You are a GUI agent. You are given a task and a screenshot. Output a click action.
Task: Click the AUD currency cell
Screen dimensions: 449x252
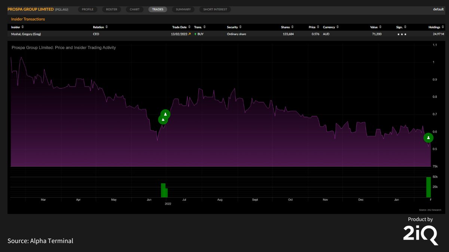pyautogui.click(x=326, y=34)
